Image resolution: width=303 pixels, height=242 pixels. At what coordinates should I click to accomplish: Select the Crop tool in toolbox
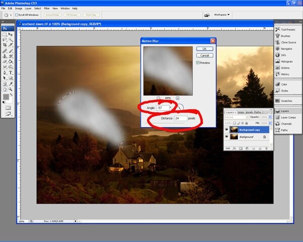point(5,45)
